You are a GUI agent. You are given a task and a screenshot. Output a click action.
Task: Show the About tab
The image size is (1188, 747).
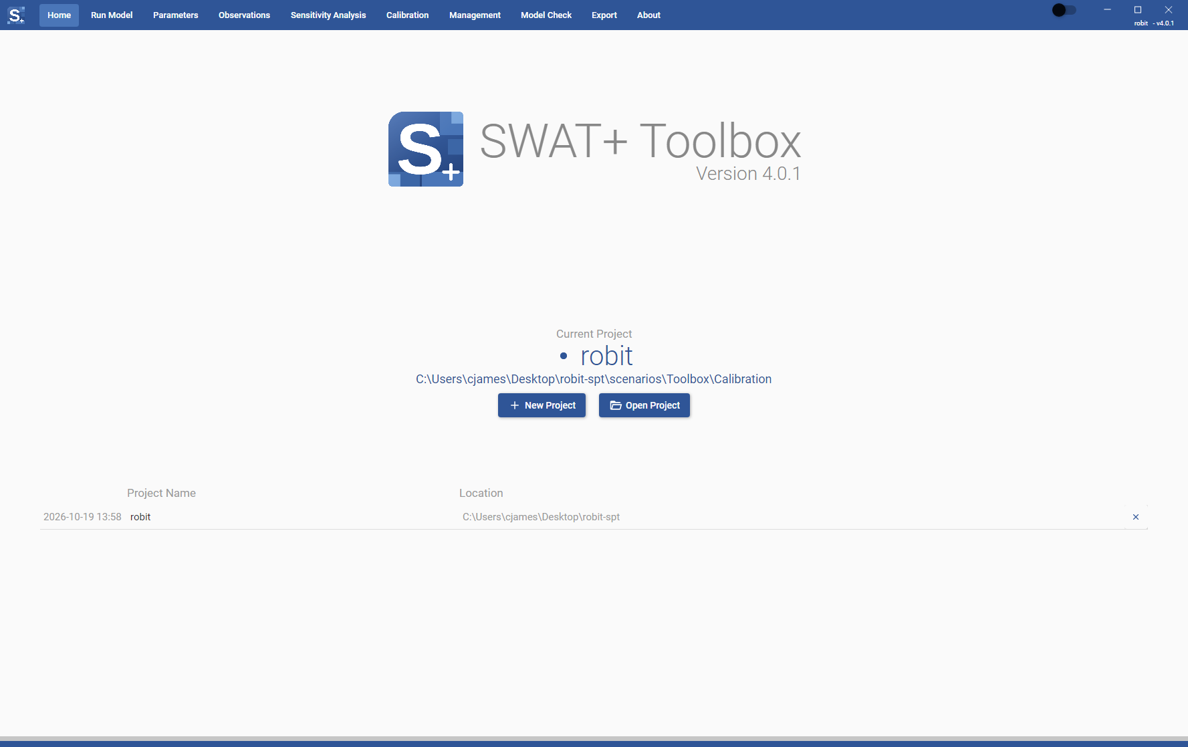pyautogui.click(x=648, y=15)
